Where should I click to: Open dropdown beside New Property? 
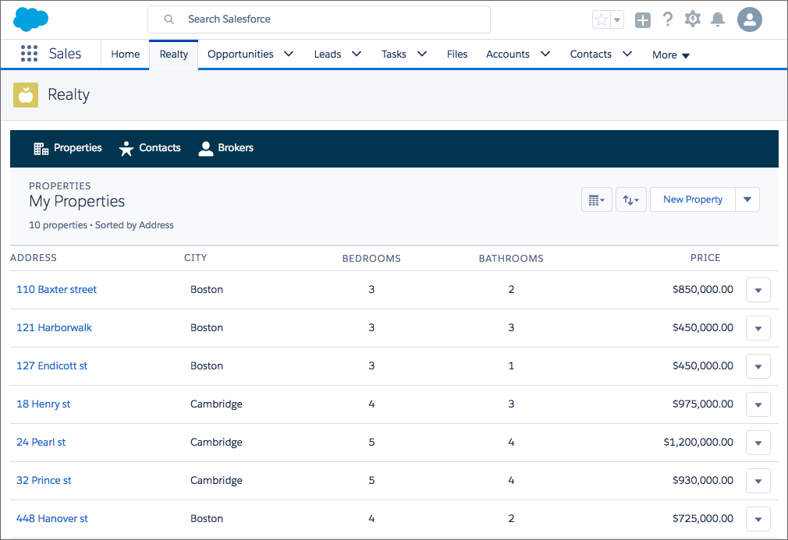point(747,199)
